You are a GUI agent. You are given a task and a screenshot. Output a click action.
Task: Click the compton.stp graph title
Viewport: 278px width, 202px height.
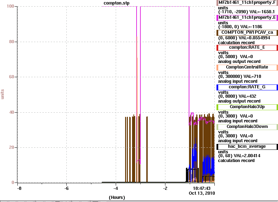116,3
